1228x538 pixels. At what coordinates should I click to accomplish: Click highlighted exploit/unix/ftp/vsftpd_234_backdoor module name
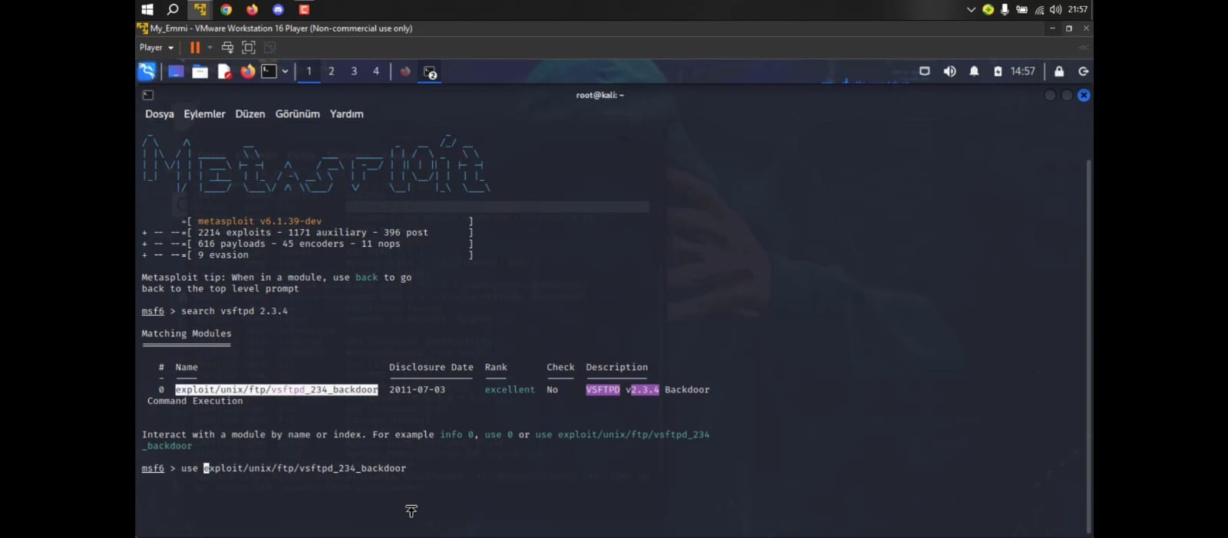tap(276, 389)
